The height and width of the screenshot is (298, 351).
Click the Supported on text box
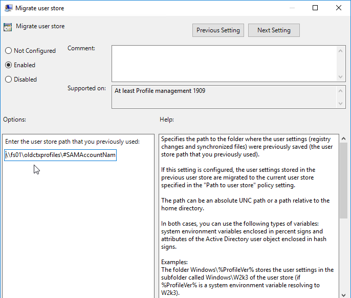point(224,97)
